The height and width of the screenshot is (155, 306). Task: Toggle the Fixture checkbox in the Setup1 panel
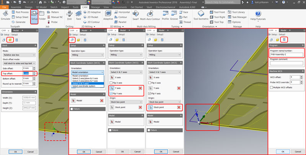(72, 109)
